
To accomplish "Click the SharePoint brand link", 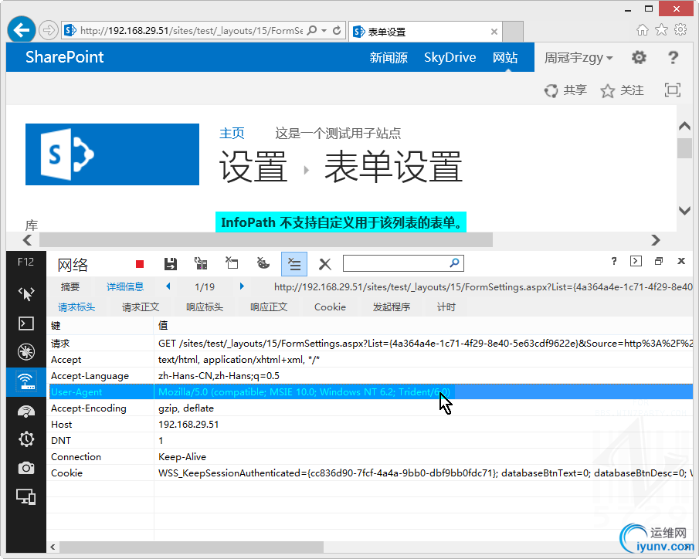I will click(x=64, y=57).
